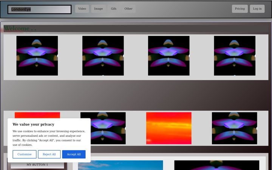Open first flower thumbnail in top row
This screenshot has height=170, width=272.
click(x=37, y=56)
